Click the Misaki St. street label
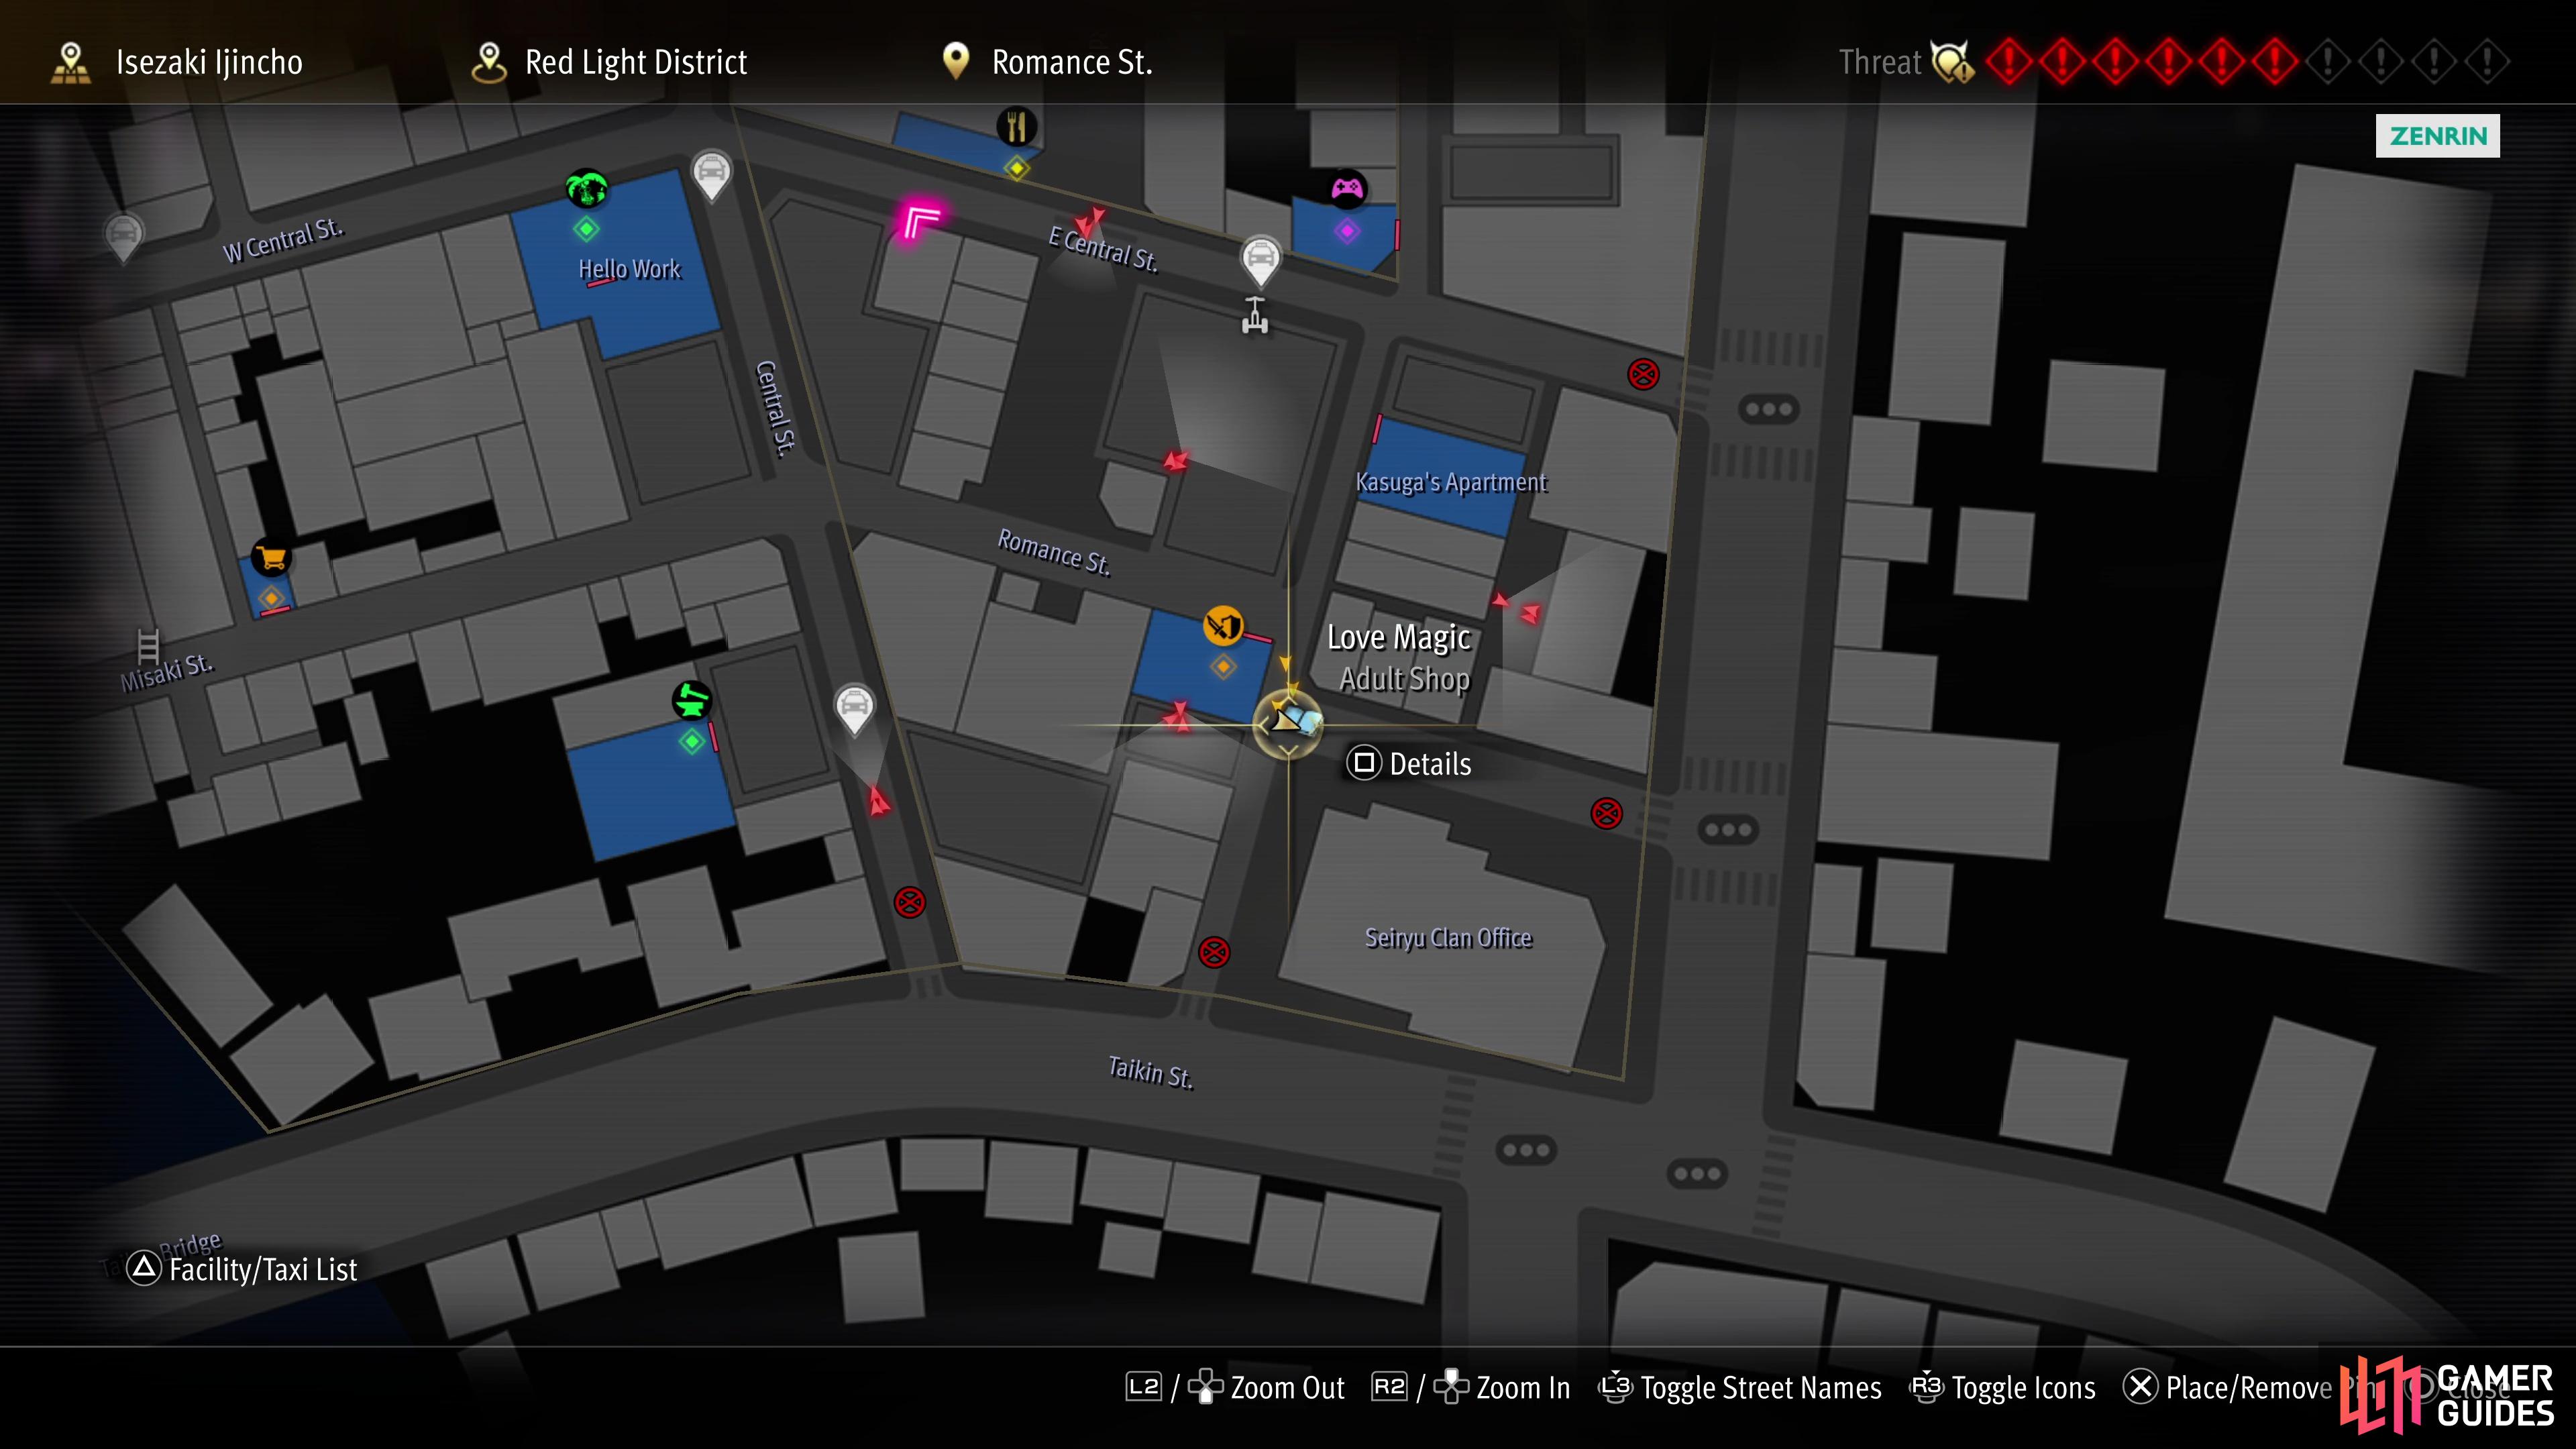2576x1449 pixels. pyautogui.click(x=166, y=672)
